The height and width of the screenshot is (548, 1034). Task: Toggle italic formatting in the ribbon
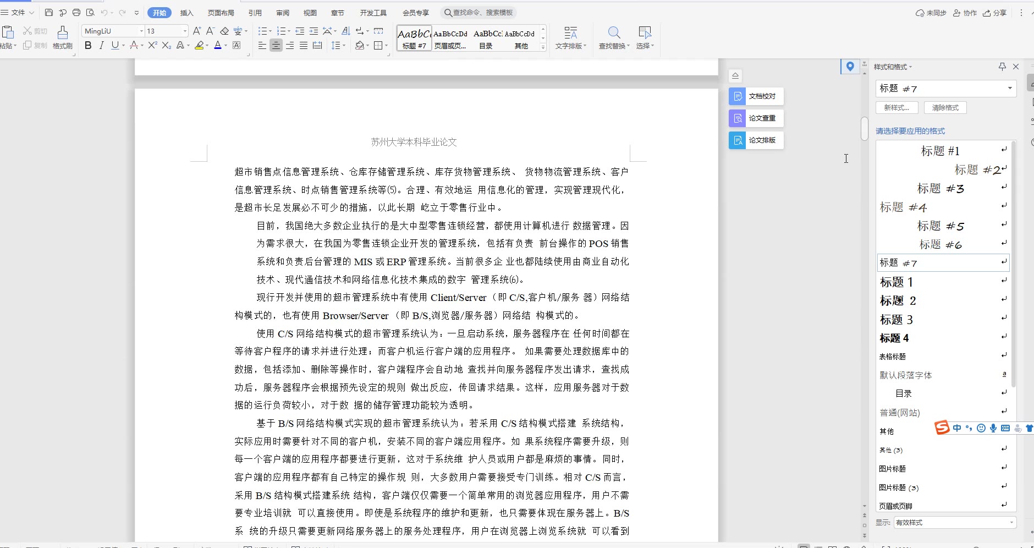(101, 46)
